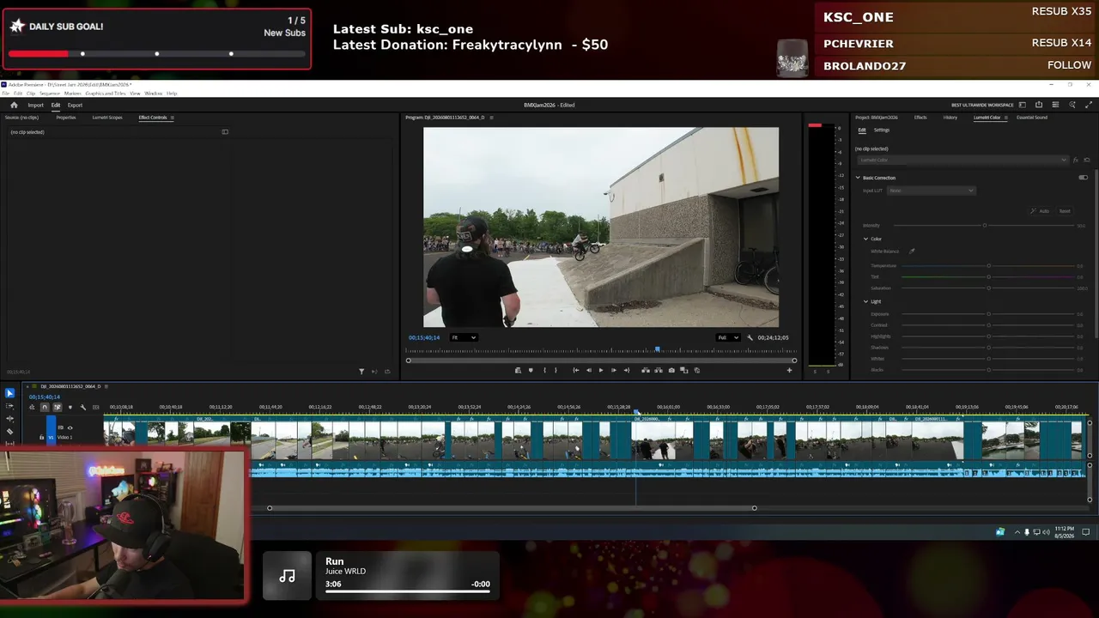Image resolution: width=1099 pixels, height=618 pixels.
Task: Open the Fit zoom level dropdown
Action: click(464, 337)
